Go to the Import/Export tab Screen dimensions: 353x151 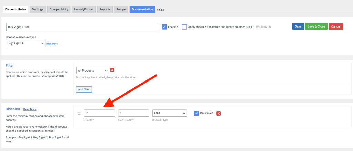84,9
